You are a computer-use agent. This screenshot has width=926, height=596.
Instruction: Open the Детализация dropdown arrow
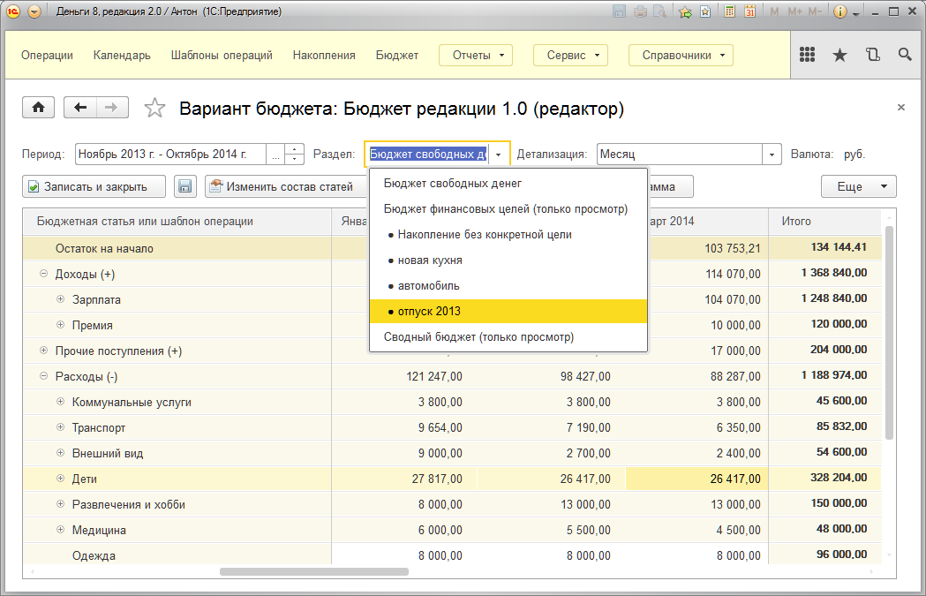(773, 155)
